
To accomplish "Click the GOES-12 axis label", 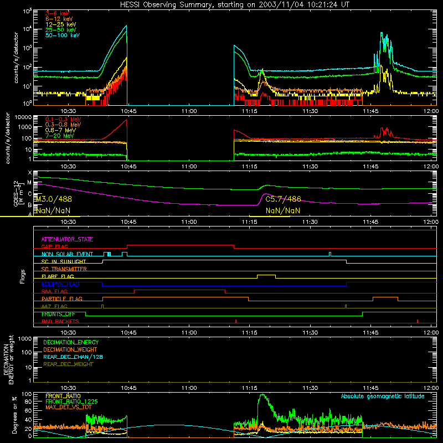I will click(18, 194).
